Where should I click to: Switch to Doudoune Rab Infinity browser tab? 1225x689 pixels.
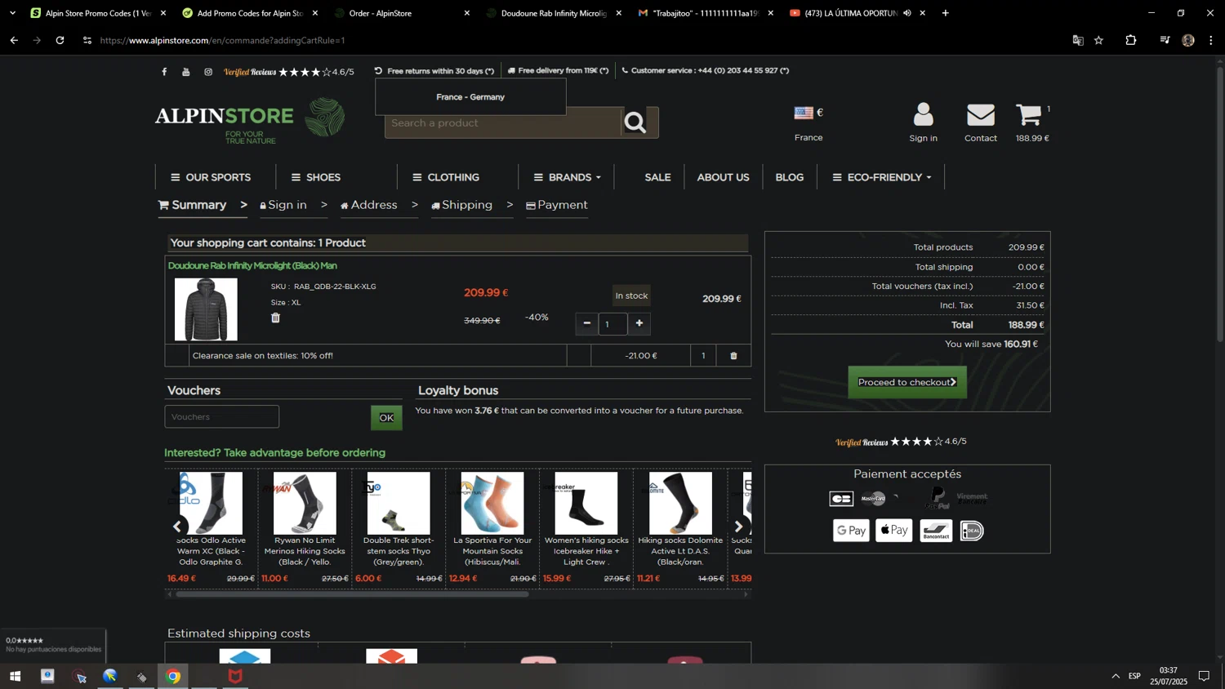coord(554,13)
